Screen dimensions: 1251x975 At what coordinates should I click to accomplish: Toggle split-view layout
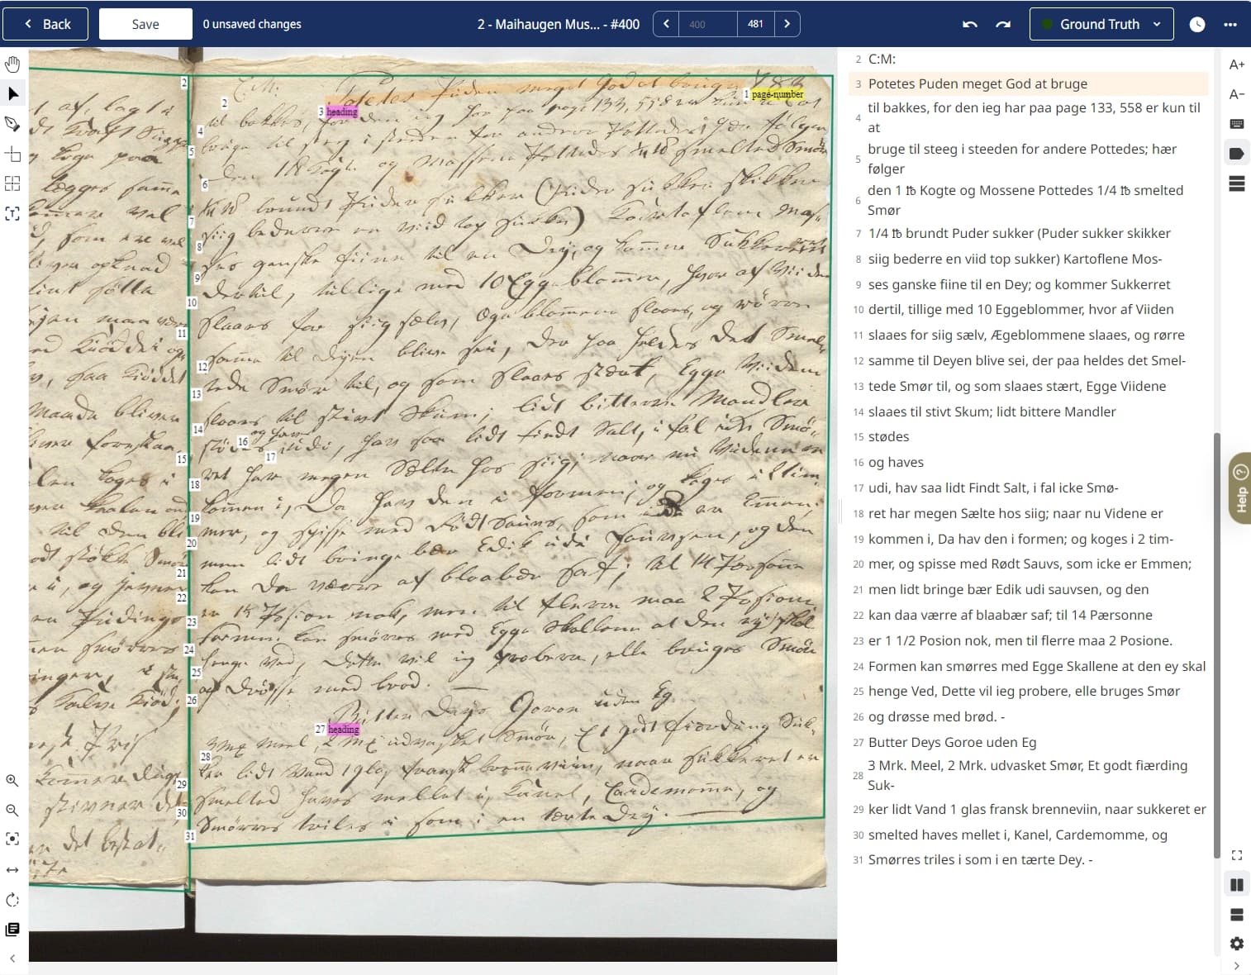tap(1237, 883)
